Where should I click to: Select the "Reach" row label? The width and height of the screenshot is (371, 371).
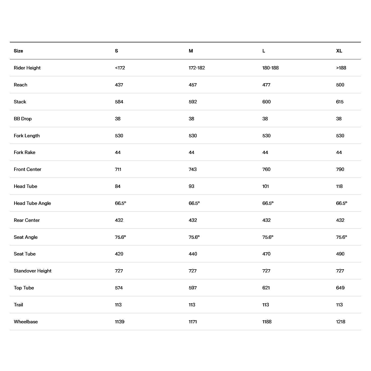[21, 85]
